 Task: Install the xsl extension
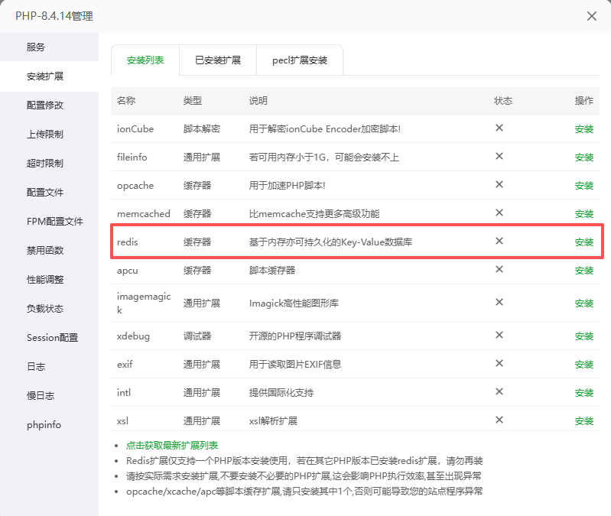[584, 421]
